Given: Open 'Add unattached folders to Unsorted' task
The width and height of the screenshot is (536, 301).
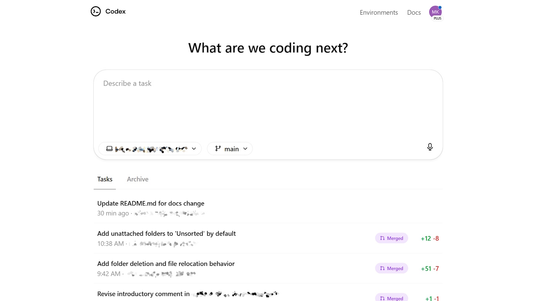Looking at the screenshot, I should [x=166, y=234].
